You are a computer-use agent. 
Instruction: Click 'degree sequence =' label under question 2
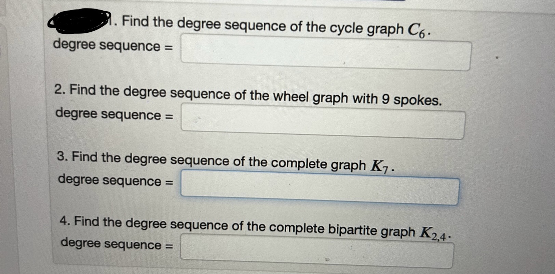click(x=114, y=114)
